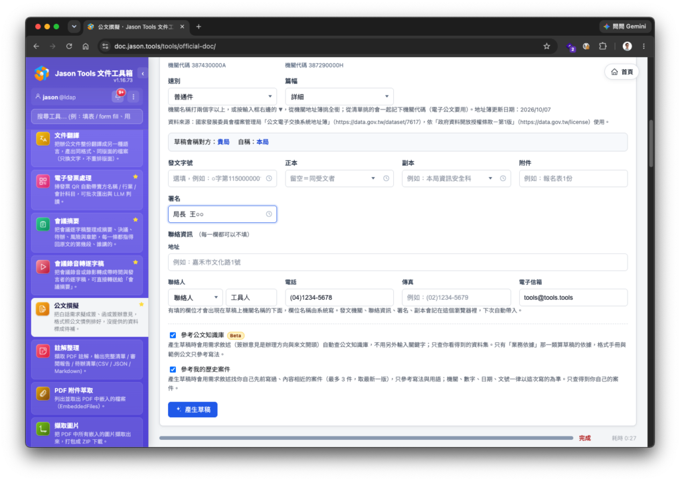The width and height of the screenshot is (680, 481).
Task: Open the 速別 dropdown
Action: (222, 97)
